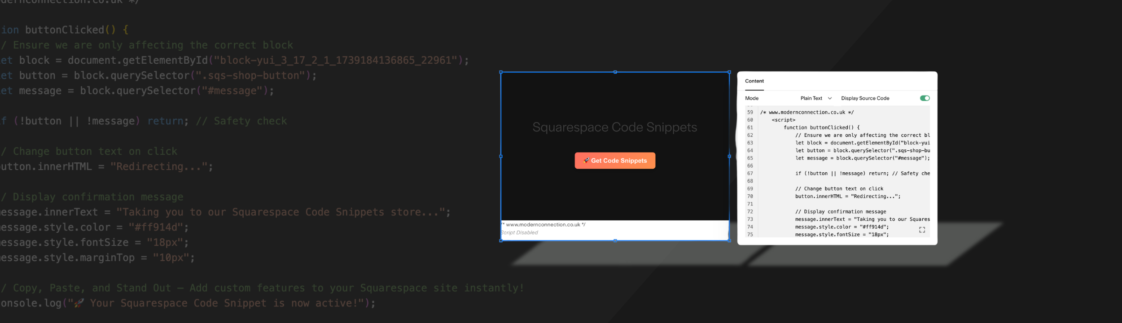Image resolution: width=1122 pixels, height=323 pixels.
Task: Click line number 68 in the gutter
Action: pyautogui.click(x=750, y=181)
